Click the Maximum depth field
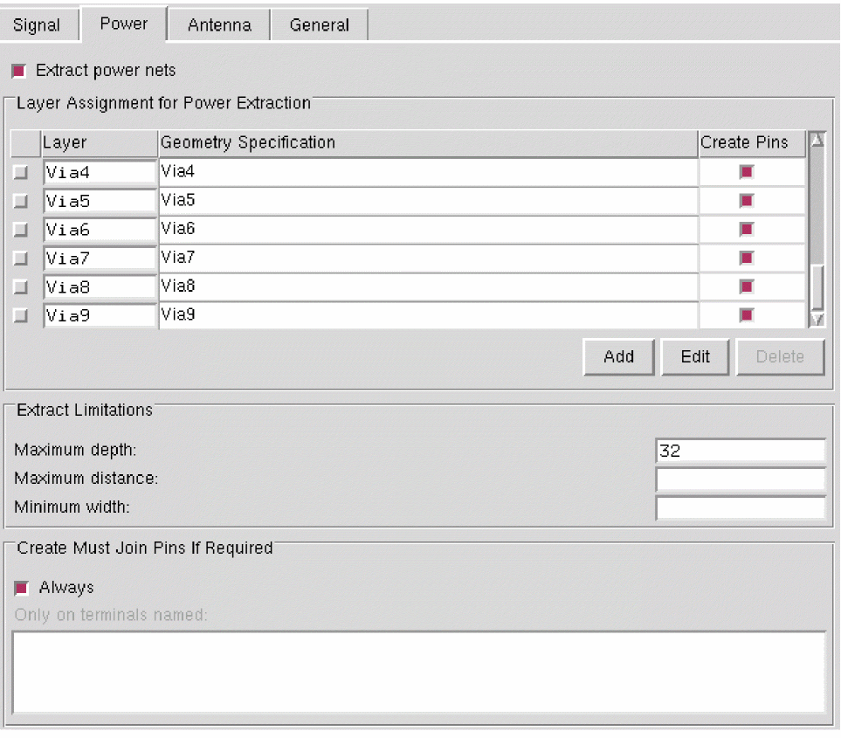The image size is (841, 738). (740, 451)
